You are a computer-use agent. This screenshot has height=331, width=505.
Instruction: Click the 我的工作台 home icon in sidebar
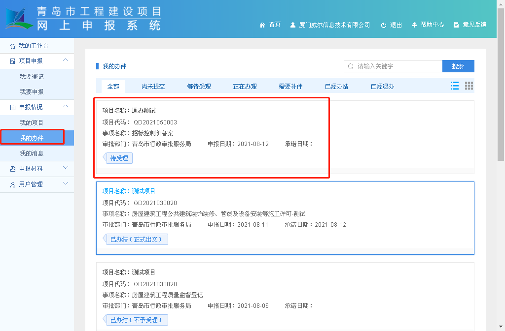click(x=13, y=46)
